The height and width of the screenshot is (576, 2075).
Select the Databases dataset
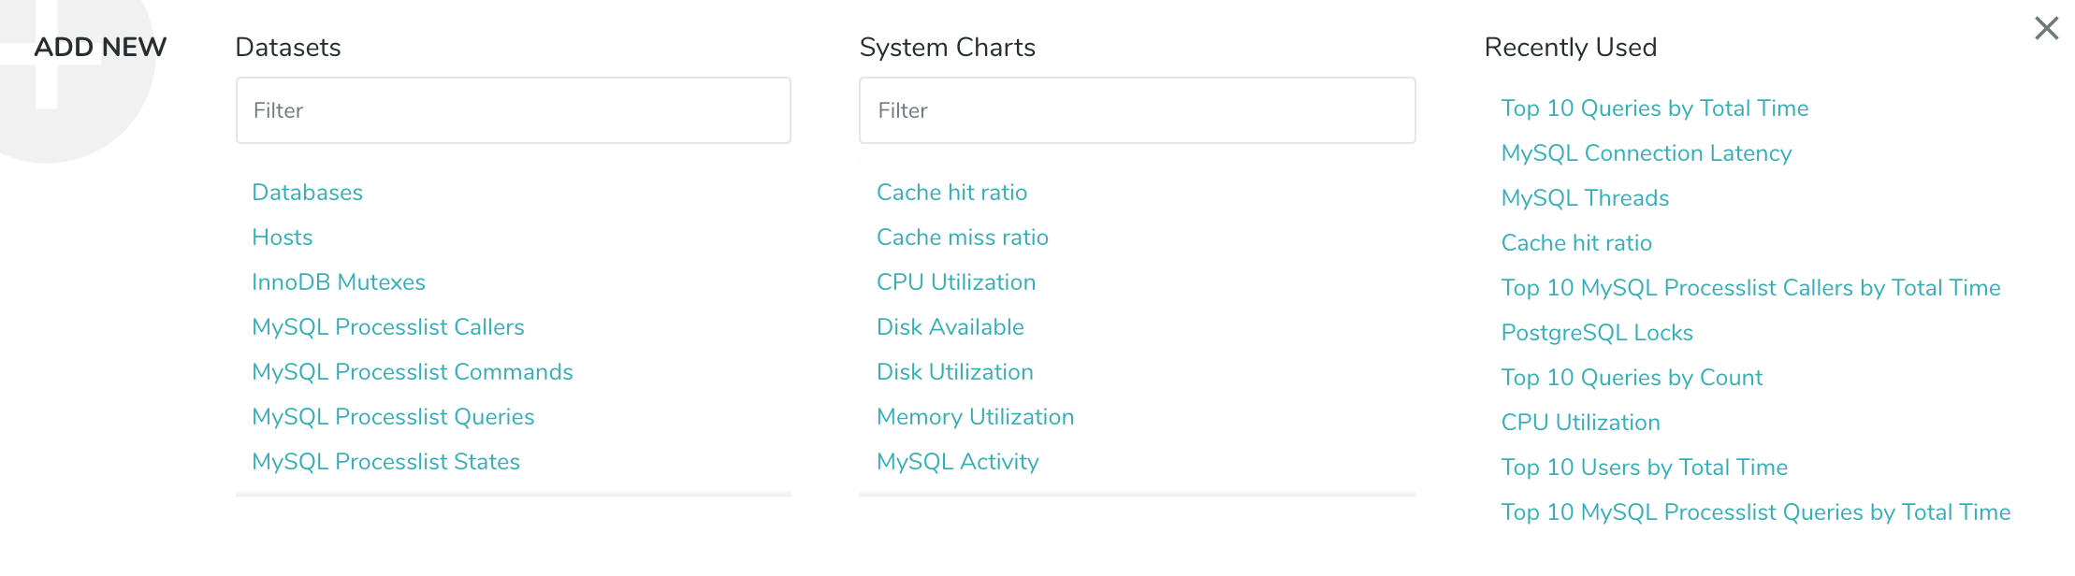tap(307, 193)
